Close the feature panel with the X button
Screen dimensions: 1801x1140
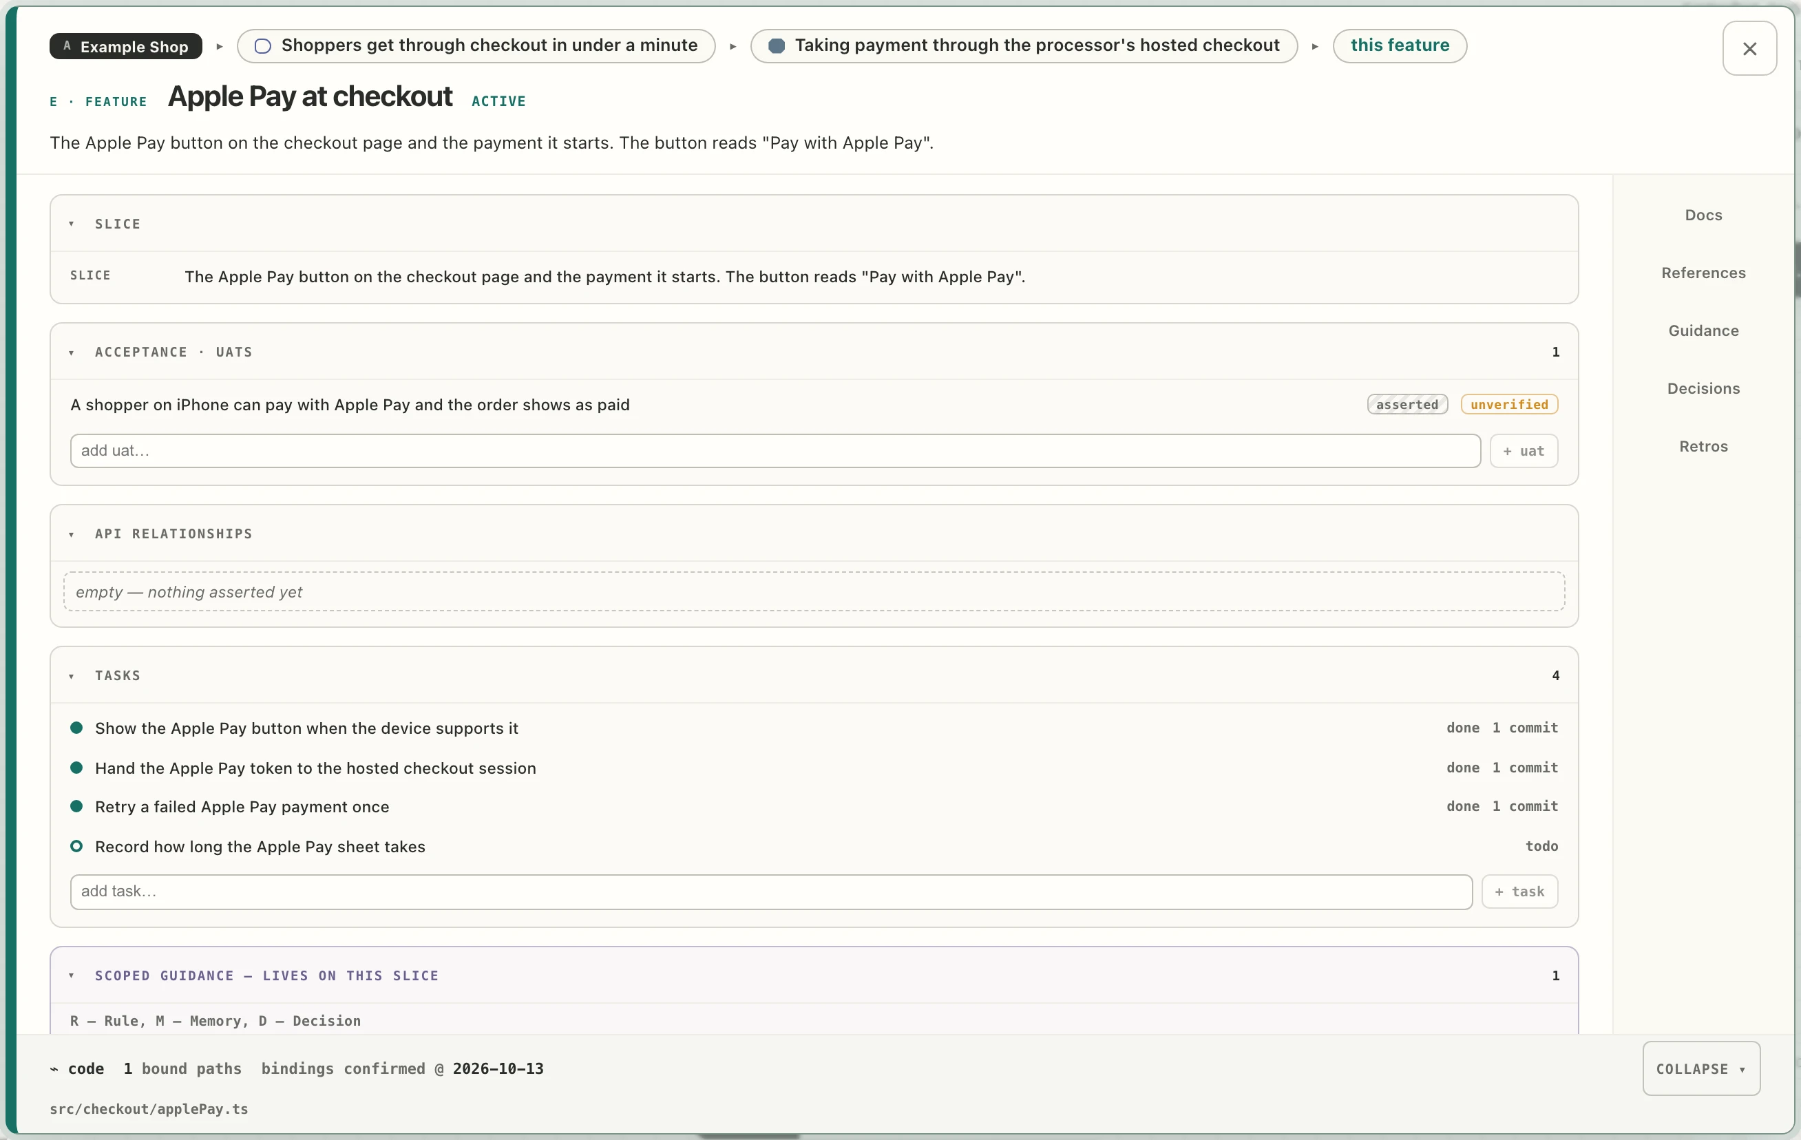click(x=1749, y=49)
